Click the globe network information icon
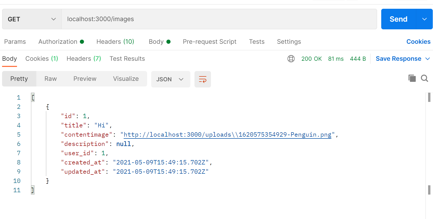 click(x=291, y=59)
